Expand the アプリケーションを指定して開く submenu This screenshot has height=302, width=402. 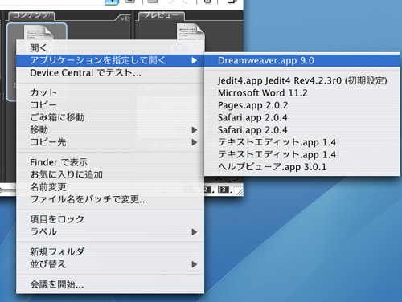110,60
